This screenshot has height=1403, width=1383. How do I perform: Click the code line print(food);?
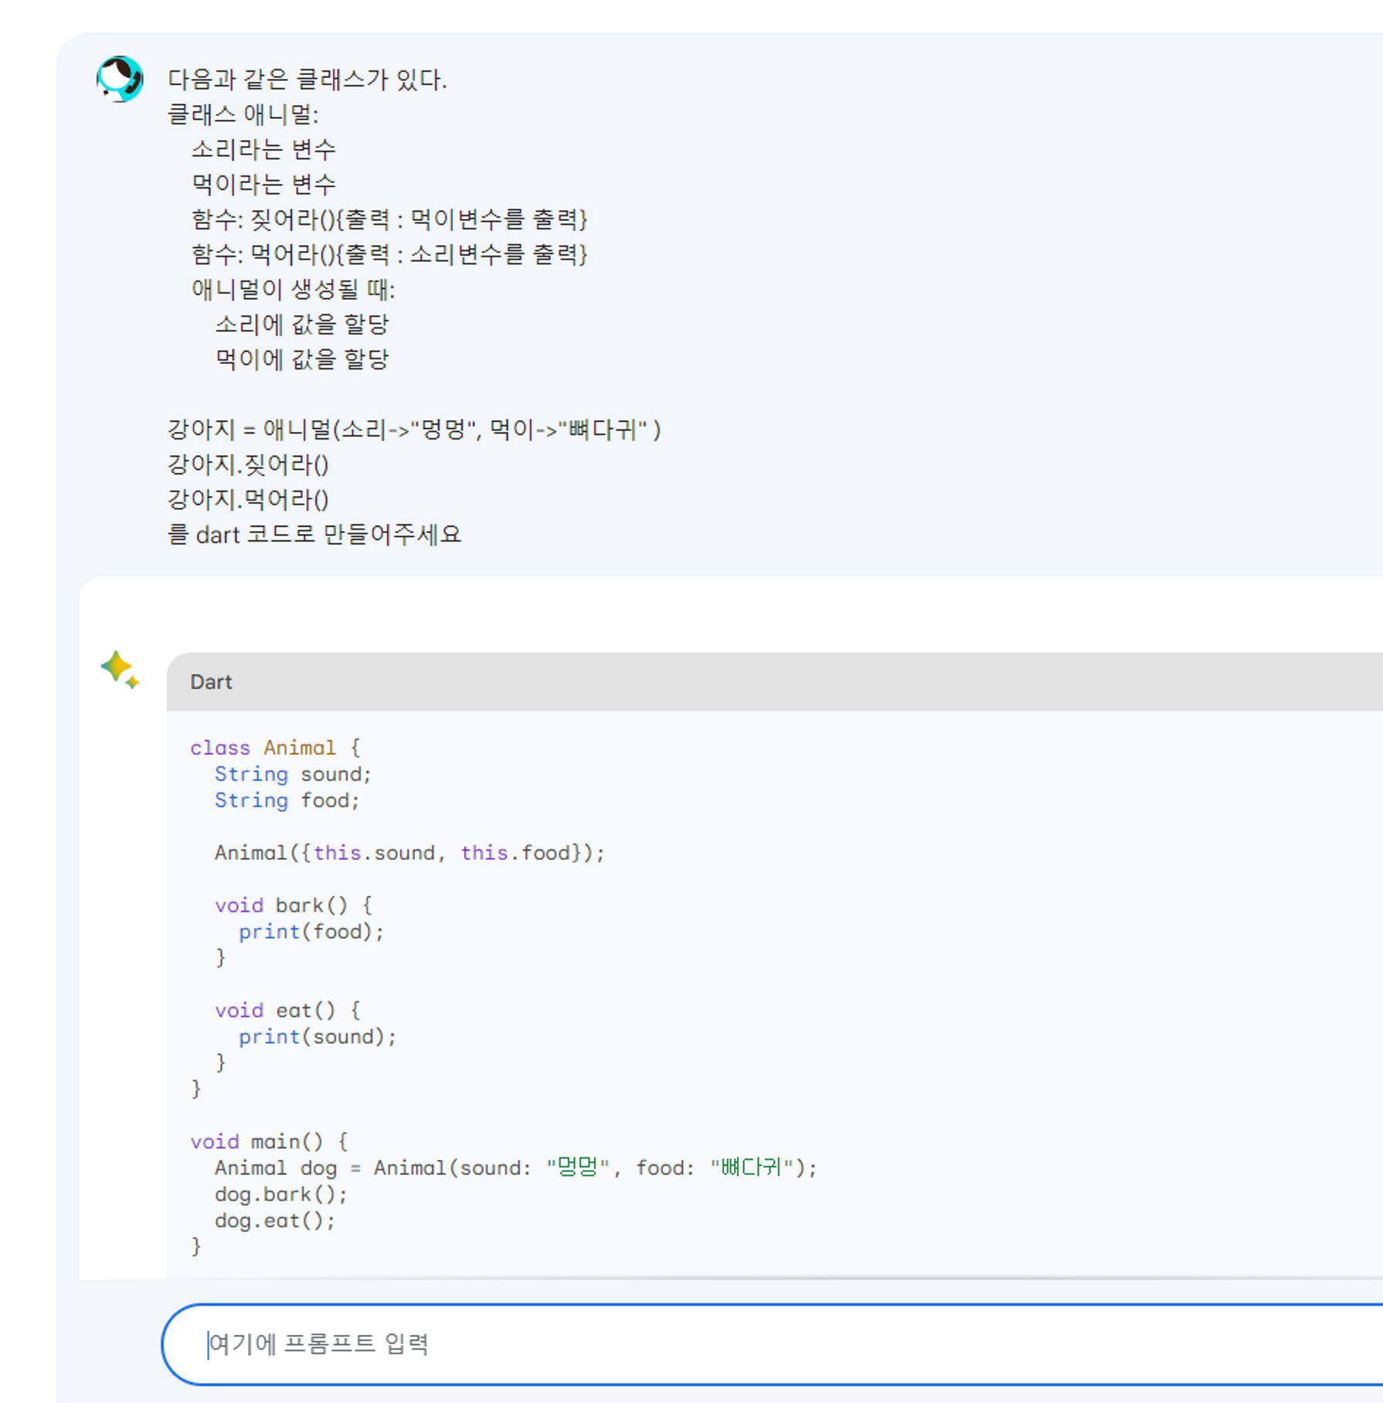coord(311,932)
